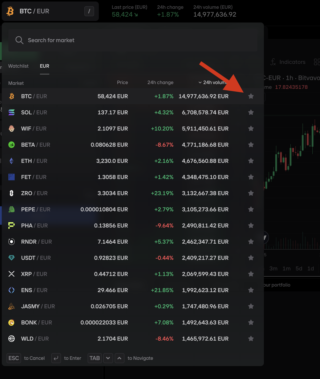Select the 1m chart range
The height and width of the screenshot is (379, 320).
(x=286, y=268)
